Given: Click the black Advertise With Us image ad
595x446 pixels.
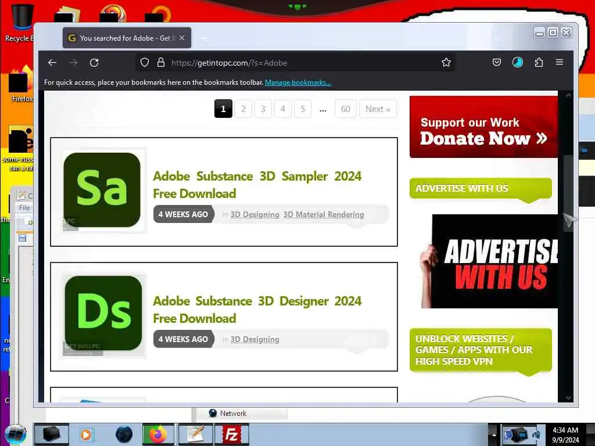Looking at the screenshot, I should click(489, 261).
